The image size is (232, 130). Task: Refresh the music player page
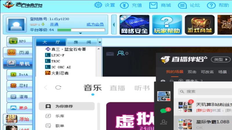(x=58, y=88)
